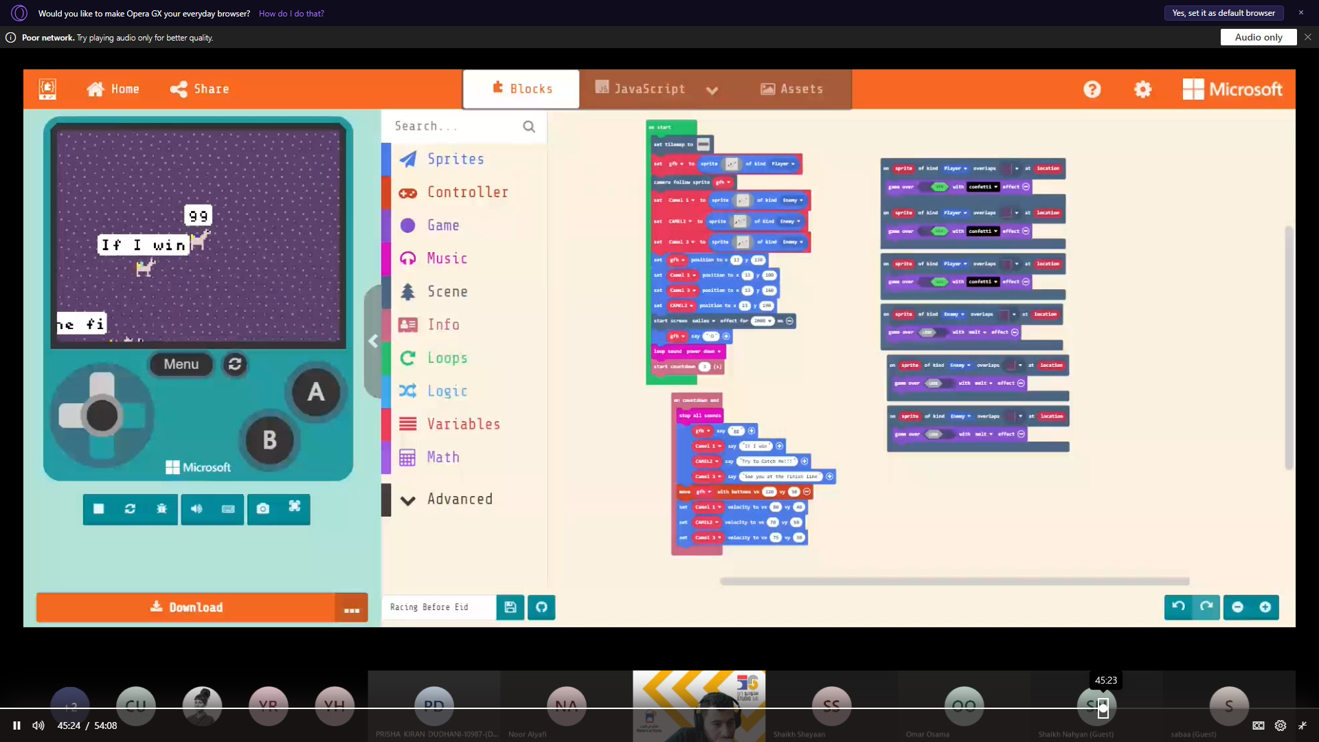The height and width of the screenshot is (742, 1319).
Task: Toggle debug mode with the bug icon
Action: [x=161, y=509]
